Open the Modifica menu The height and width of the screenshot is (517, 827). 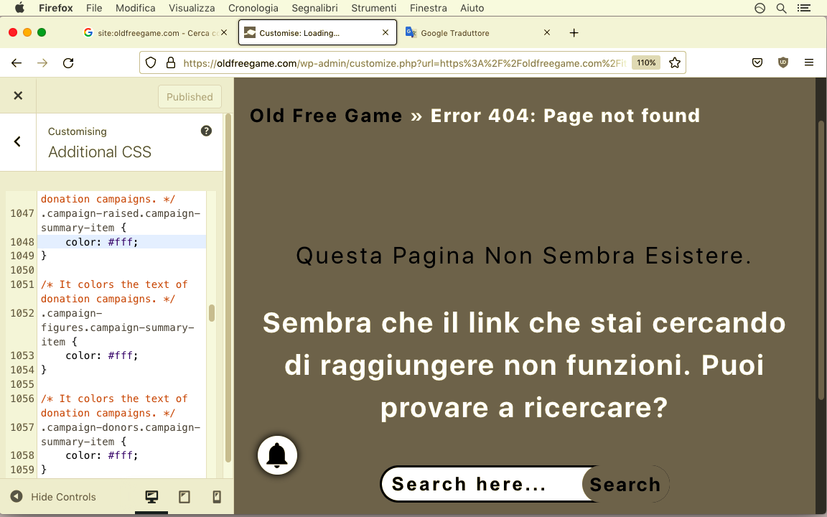pyautogui.click(x=136, y=8)
